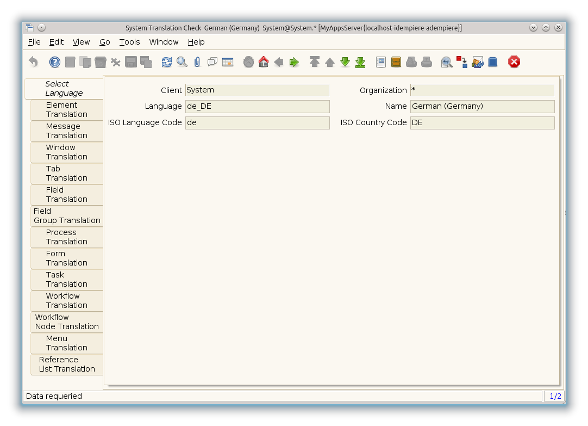
Task: Open the Report icon in toolbar
Action: click(381, 62)
